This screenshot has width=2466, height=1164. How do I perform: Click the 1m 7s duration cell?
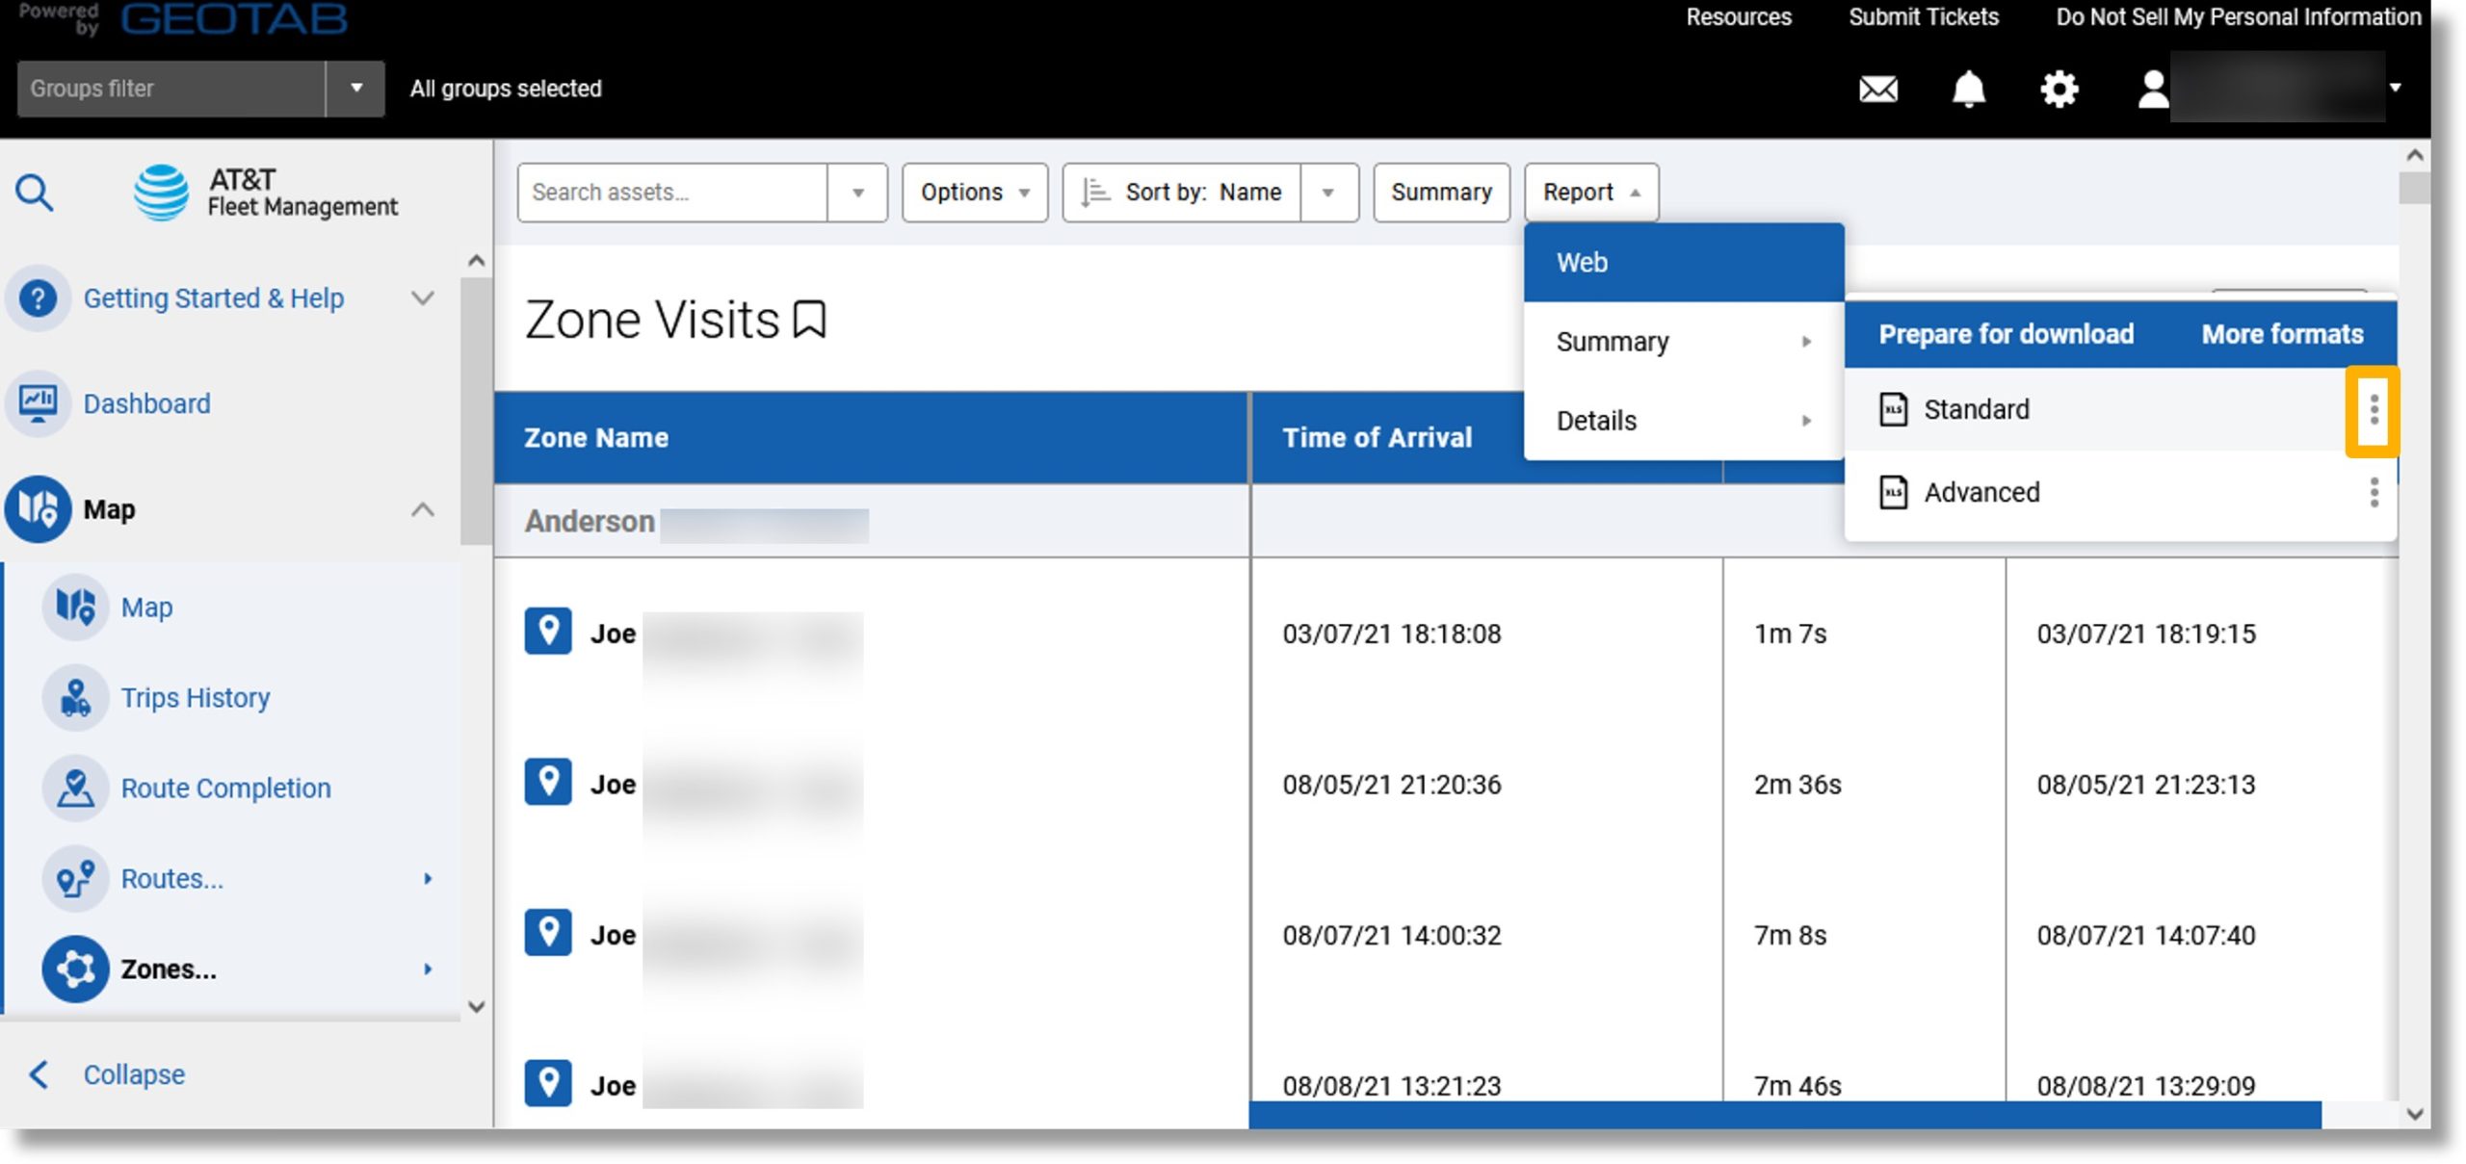(x=1790, y=634)
